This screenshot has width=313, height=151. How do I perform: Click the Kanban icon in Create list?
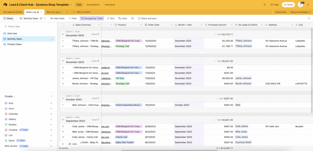pyautogui.click(x=6, y=124)
